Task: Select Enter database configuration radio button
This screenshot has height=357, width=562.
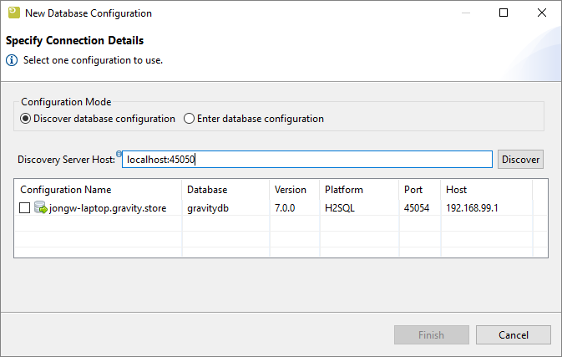Action: pos(189,119)
